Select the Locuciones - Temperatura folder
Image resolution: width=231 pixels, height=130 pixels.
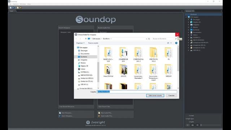[x=153, y=73]
